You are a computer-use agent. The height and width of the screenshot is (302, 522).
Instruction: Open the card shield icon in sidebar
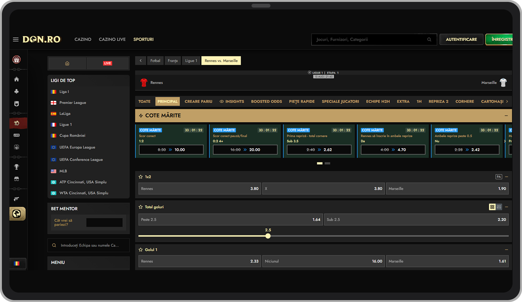click(17, 103)
